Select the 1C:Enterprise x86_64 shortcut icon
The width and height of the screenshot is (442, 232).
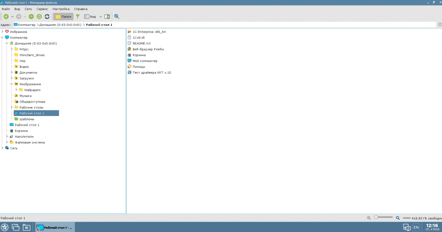[129, 31]
